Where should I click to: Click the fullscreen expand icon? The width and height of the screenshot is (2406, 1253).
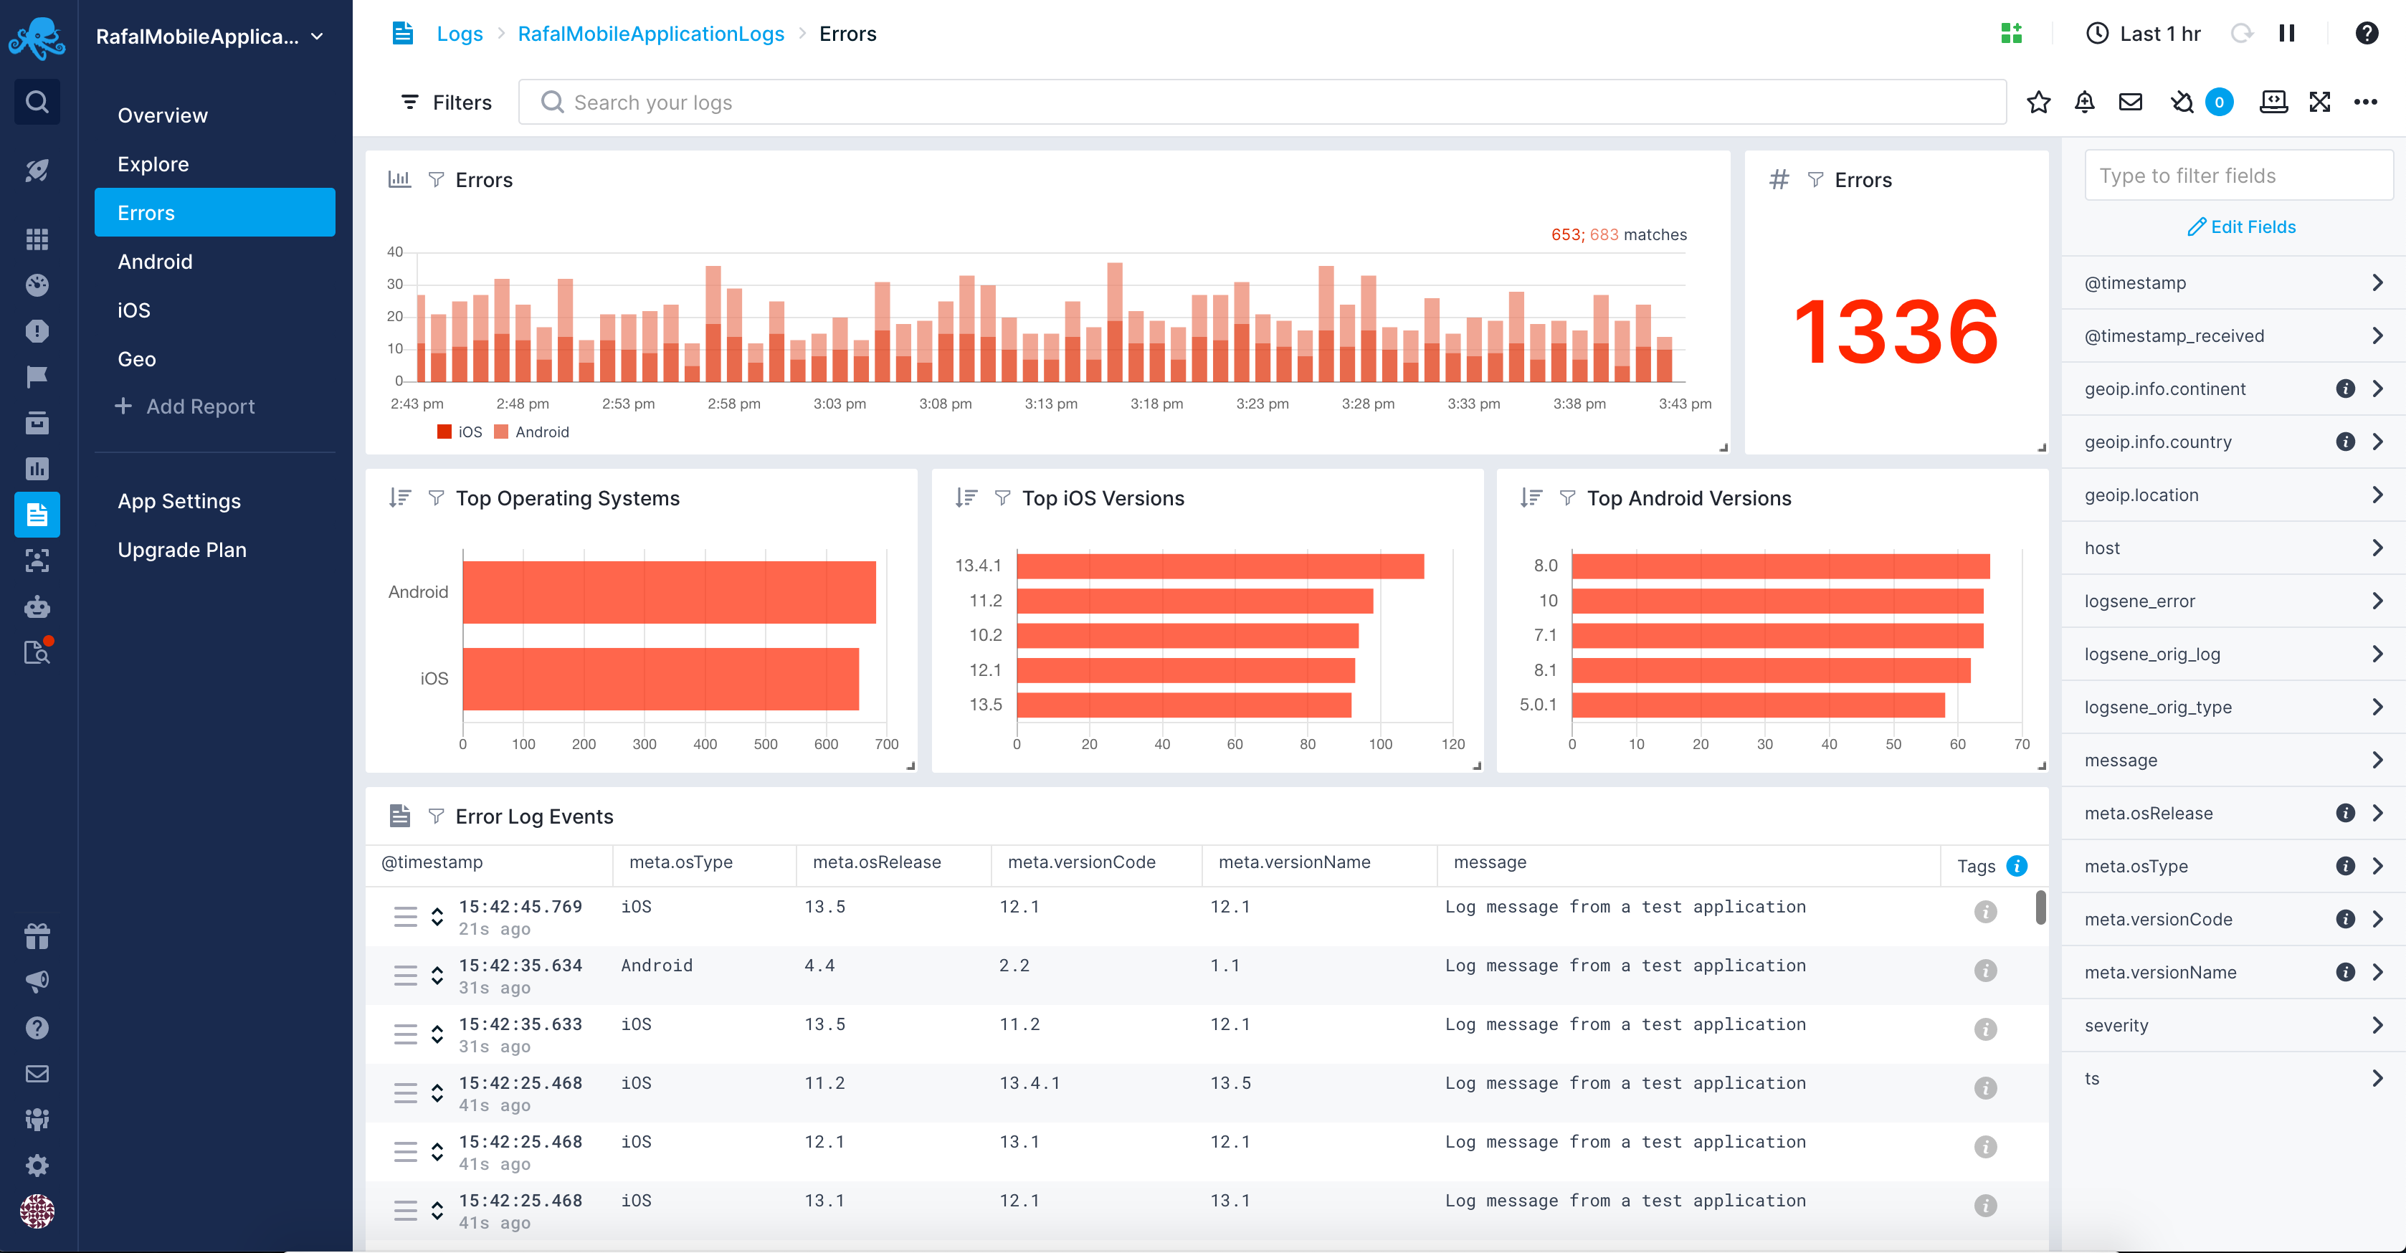(x=2319, y=102)
